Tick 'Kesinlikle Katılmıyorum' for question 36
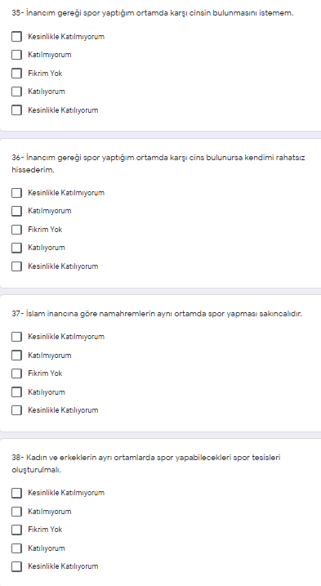 pyautogui.click(x=16, y=193)
